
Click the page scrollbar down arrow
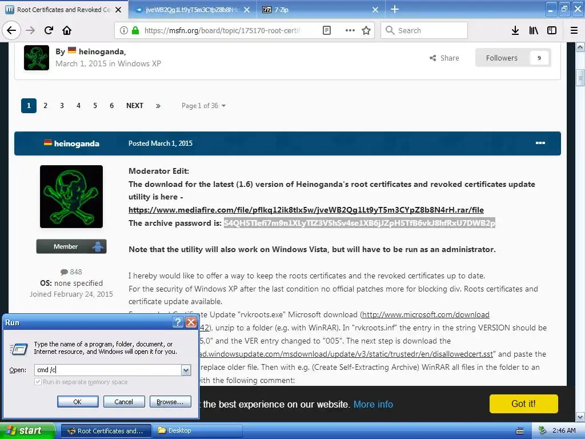580,417
